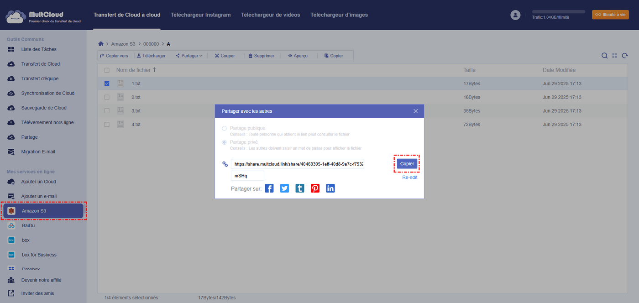The width and height of the screenshot is (639, 303).
Task: Click the Illimité à vie button
Action: tap(610, 15)
